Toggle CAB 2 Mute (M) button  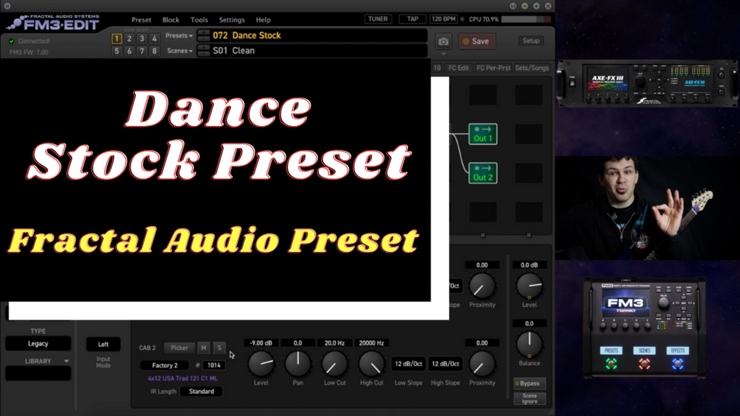pos(203,348)
